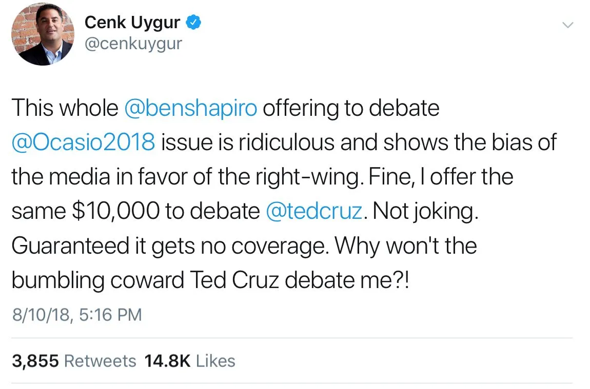590x389 pixels.
Task: View the 3,855 retweet count number
Action: pyautogui.click(x=35, y=361)
